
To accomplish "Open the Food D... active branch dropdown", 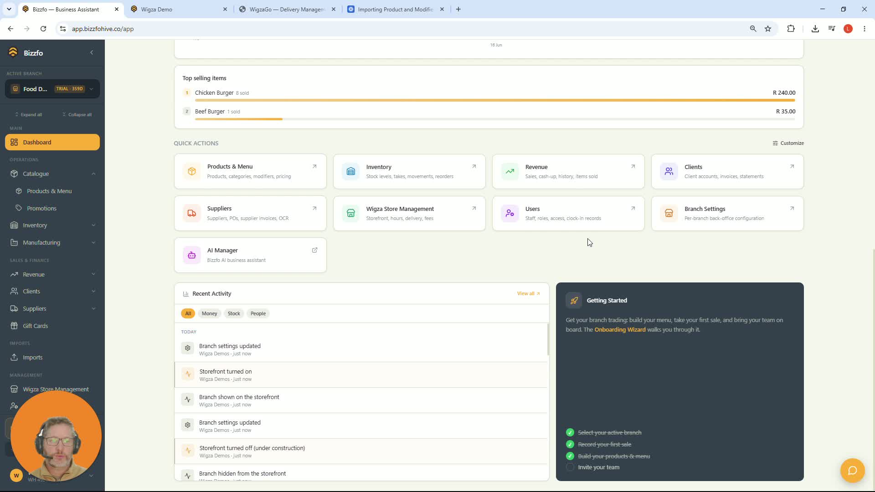I will click(x=52, y=89).
